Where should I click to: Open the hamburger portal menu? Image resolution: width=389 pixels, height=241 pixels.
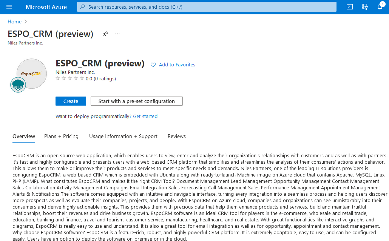(x=9, y=7)
